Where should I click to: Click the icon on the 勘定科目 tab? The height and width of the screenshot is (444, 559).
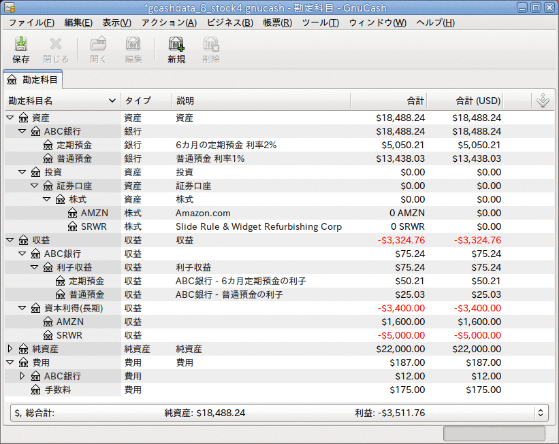(x=11, y=79)
